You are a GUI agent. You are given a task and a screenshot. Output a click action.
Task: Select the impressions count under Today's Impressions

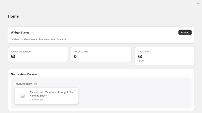coord(13,56)
